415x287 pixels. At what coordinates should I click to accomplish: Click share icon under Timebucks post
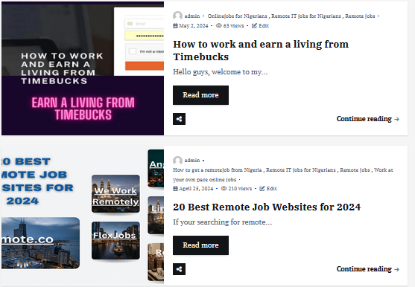coord(179,119)
